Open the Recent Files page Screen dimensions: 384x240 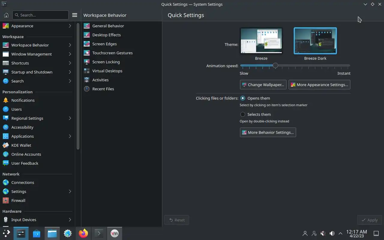[x=122, y=89]
